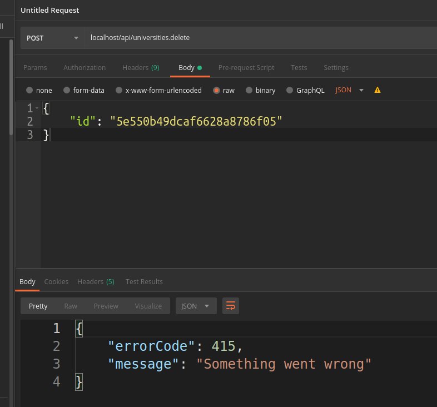Click the yellow warning triangle icon
The image size is (437, 407).
click(378, 90)
